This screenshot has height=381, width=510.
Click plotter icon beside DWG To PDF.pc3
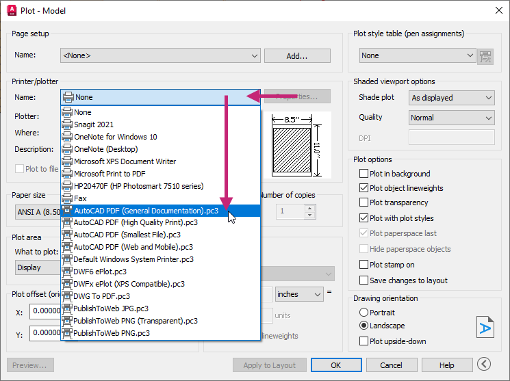pyautogui.click(x=67, y=296)
